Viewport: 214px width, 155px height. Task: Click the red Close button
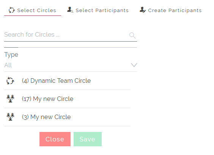pos(55,139)
